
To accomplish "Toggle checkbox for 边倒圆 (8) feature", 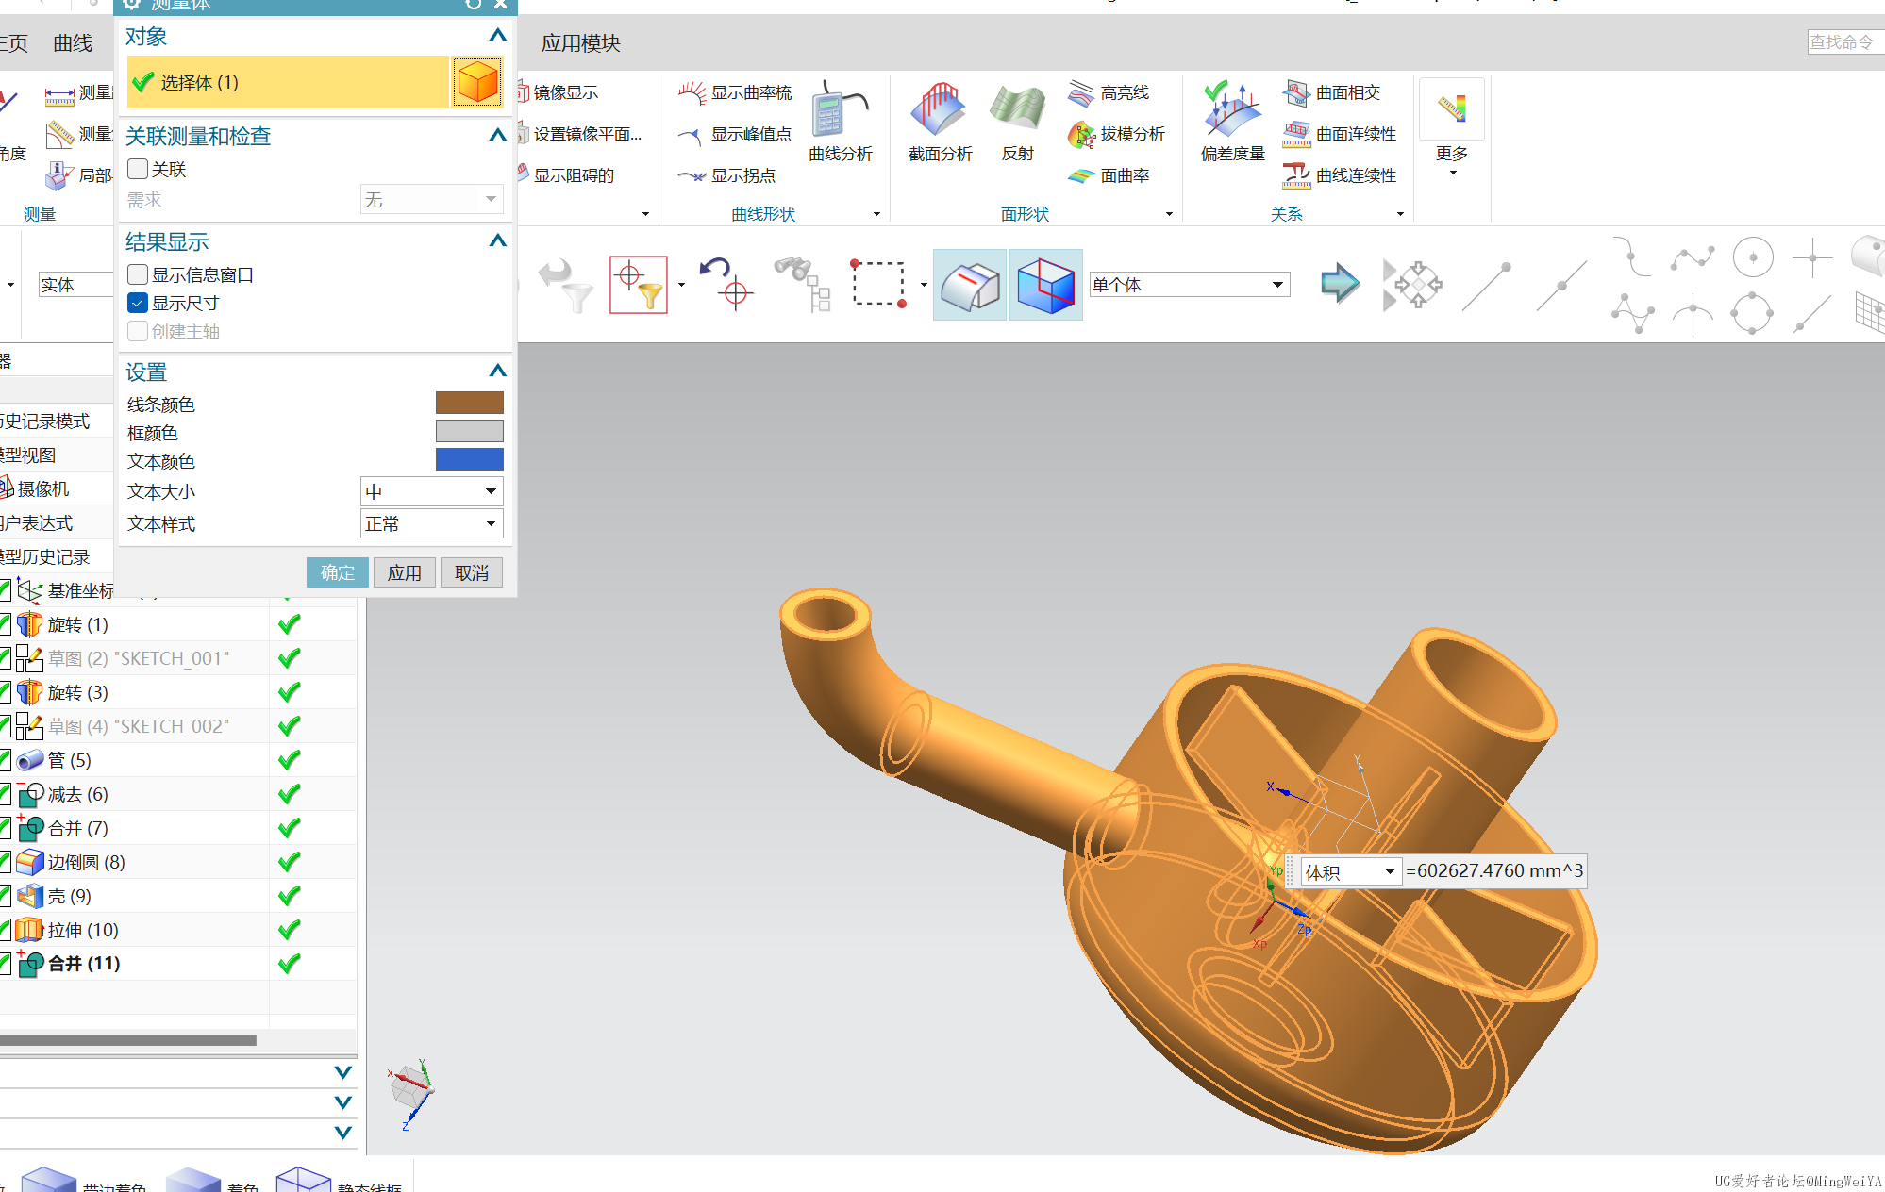I will (5, 862).
